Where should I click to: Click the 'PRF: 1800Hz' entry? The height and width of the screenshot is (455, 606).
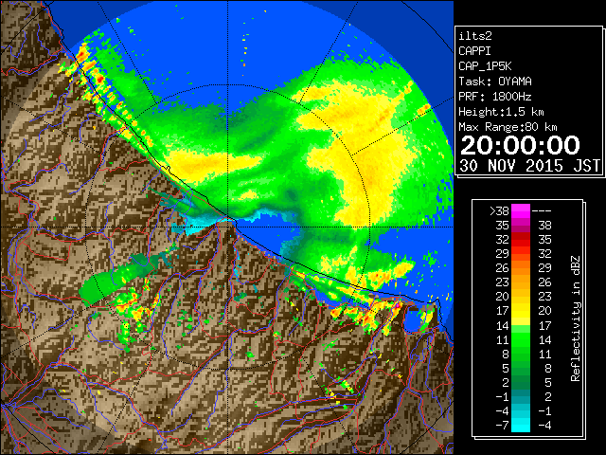[x=495, y=97]
